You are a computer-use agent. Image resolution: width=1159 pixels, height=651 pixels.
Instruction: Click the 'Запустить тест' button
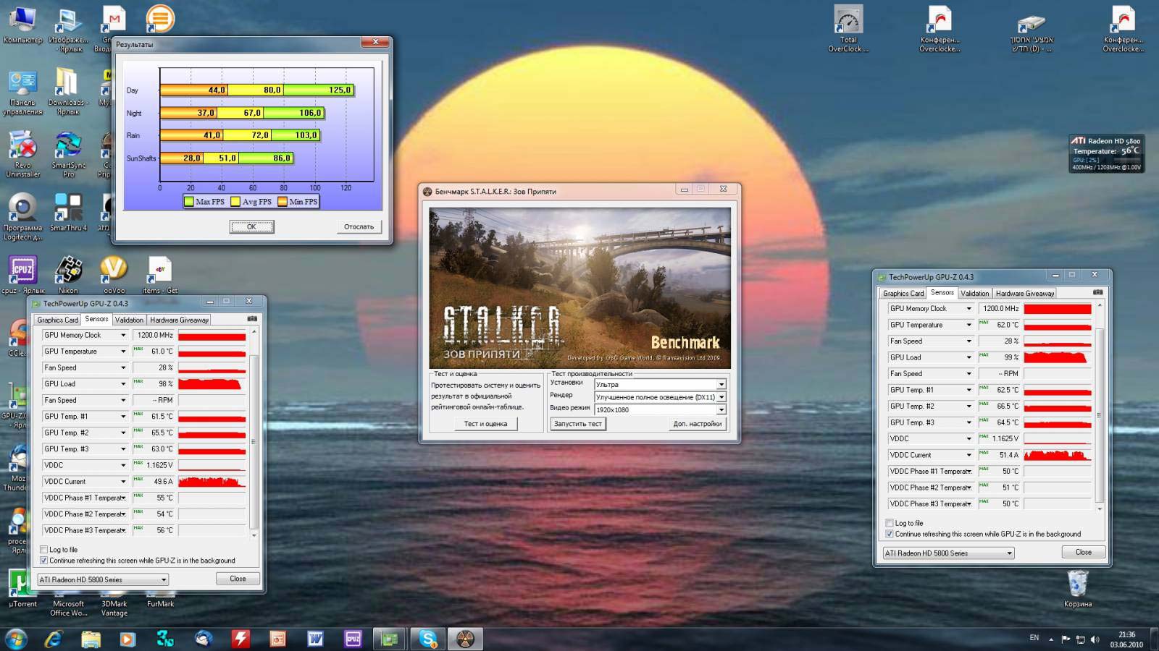point(577,424)
